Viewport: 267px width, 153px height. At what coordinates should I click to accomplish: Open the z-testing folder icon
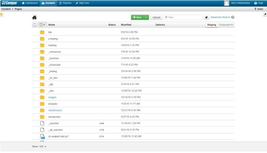[42, 39]
